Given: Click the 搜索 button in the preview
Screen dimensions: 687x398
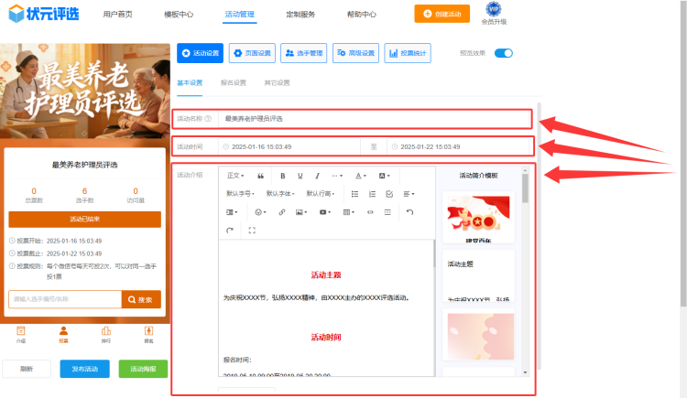Looking at the screenshot, I should pyautogui.click(x=141, y=299).
